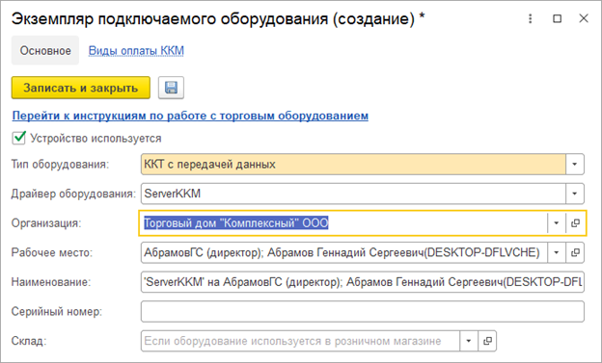The image size is (602, 363).
Task: Toggle the Устройство используется checkbox
Action: click(x=19, y=138)
